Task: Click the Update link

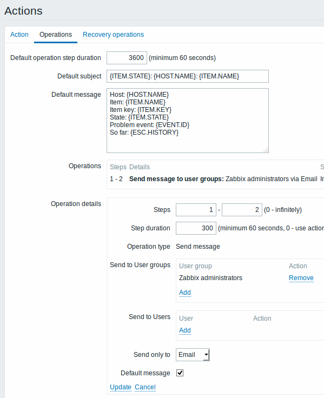Action: (121, 387)
